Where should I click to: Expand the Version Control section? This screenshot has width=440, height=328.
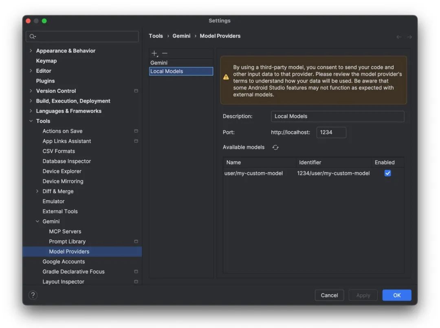[x=31, y=91]
